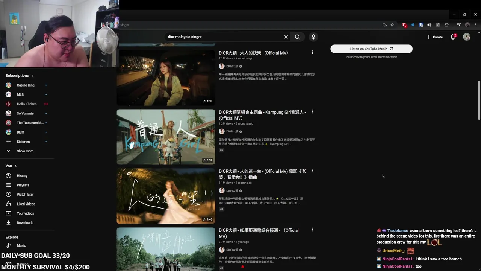Open Liked videos in the sidebar
The height and width of the screenshot is (271, 481).
coord(26,204)
